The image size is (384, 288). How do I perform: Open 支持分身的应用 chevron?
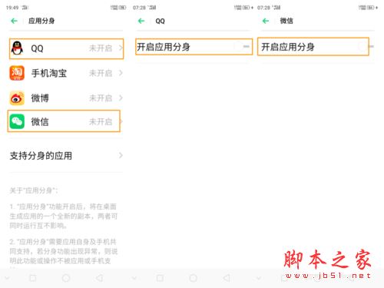(121, 155)
